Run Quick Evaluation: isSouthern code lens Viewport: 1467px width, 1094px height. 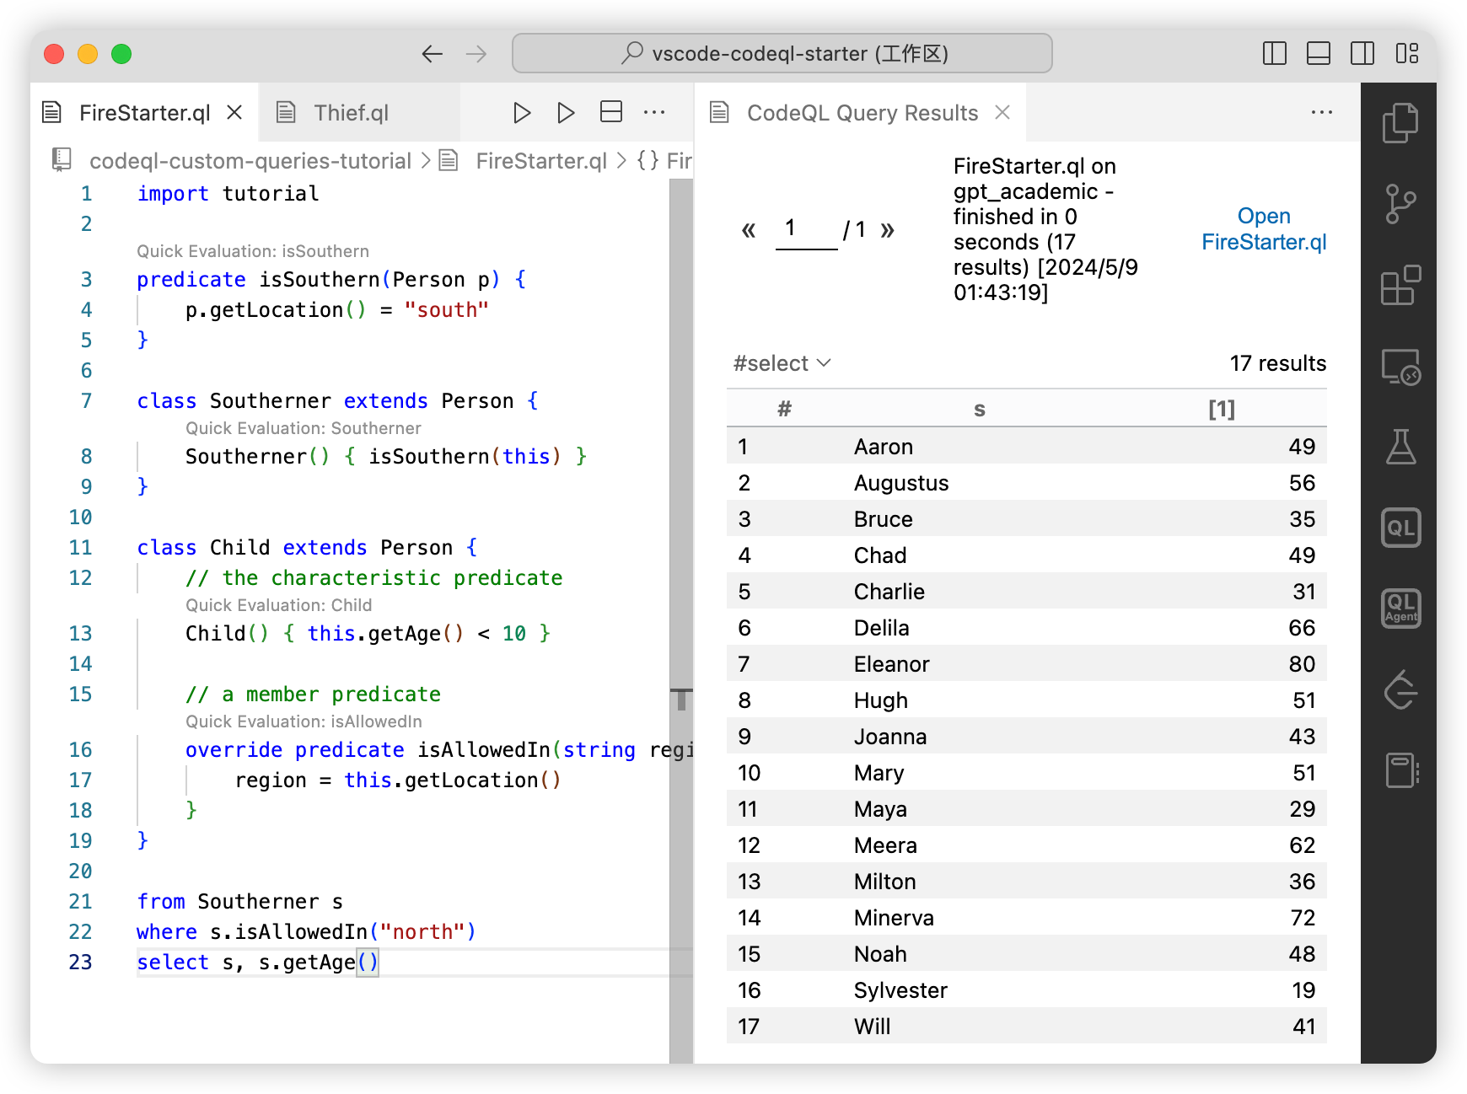(253, 251)
